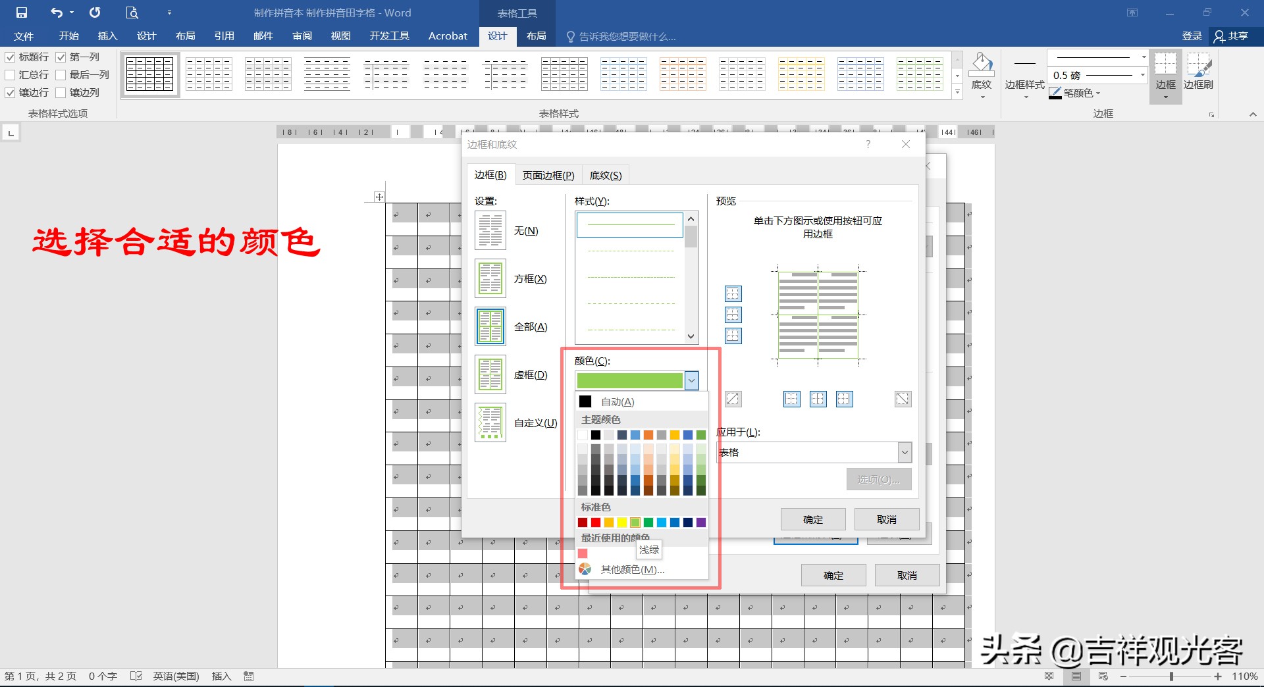
Task: Pick the Automatic (自动) black color swatch
Action: click(x=585, y=401)
